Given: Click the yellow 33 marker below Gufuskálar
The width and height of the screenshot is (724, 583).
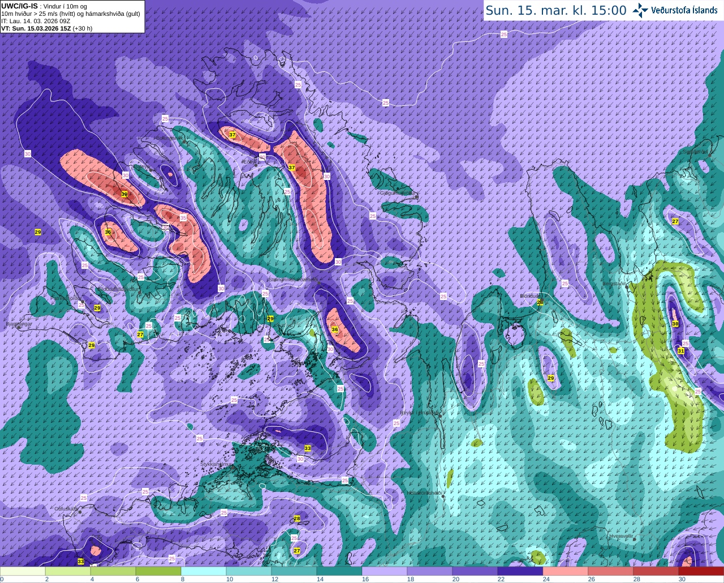Looking at the screenshot, I should point(81,561).
